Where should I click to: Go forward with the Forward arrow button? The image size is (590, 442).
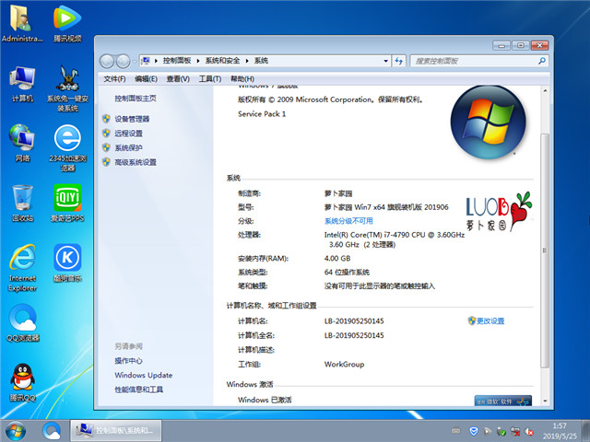(x=123, y=61)
